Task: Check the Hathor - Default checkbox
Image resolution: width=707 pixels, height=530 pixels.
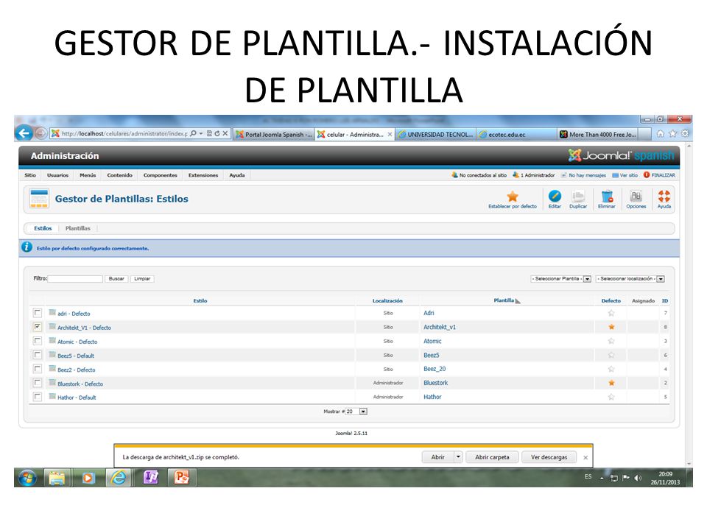Action: pos(38,397)
